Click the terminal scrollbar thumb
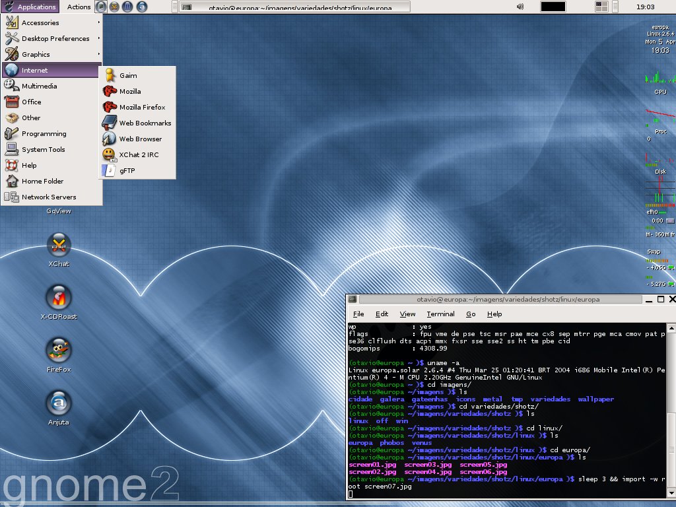Viewport: 676px width, 507px height. (671, 450)
